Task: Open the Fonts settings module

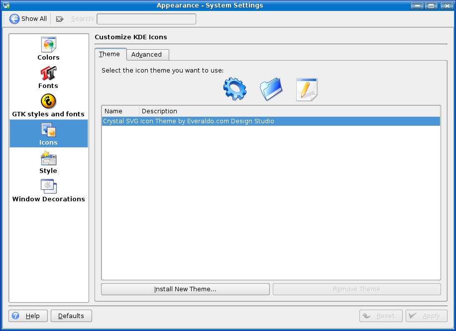Action: coord(48,77)
